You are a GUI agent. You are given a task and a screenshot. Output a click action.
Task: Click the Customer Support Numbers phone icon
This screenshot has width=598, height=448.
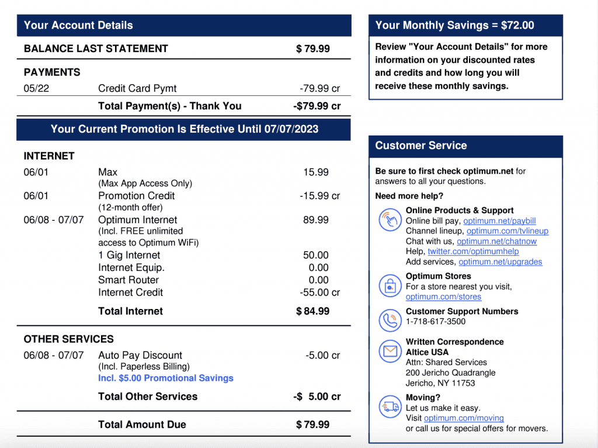[x=390, y=321]
